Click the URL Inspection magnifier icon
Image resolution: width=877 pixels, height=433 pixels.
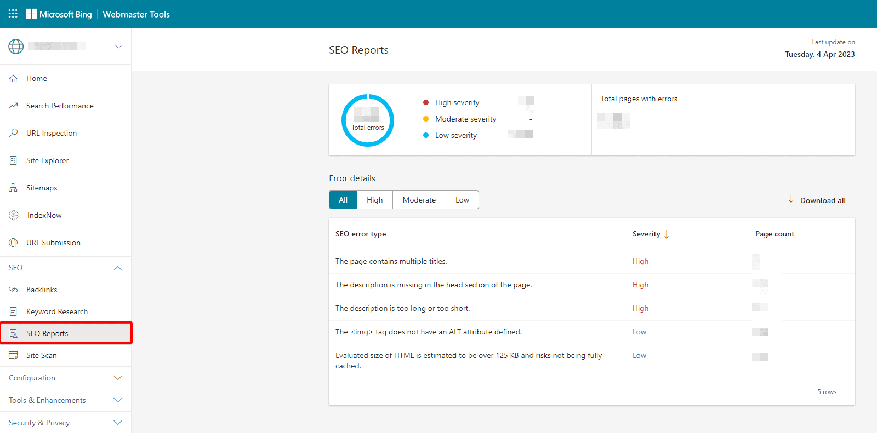(x=14, y=133)
